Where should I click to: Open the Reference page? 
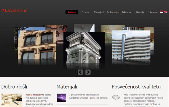click(x=126, y=12)
